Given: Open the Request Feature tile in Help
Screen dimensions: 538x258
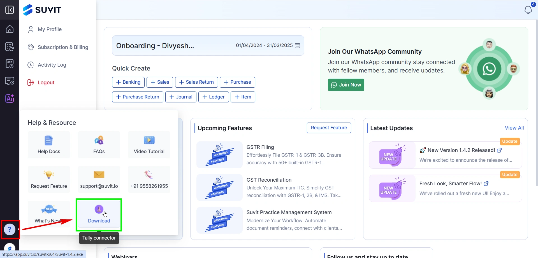Looking at the screenshot, I should point(49,179).
